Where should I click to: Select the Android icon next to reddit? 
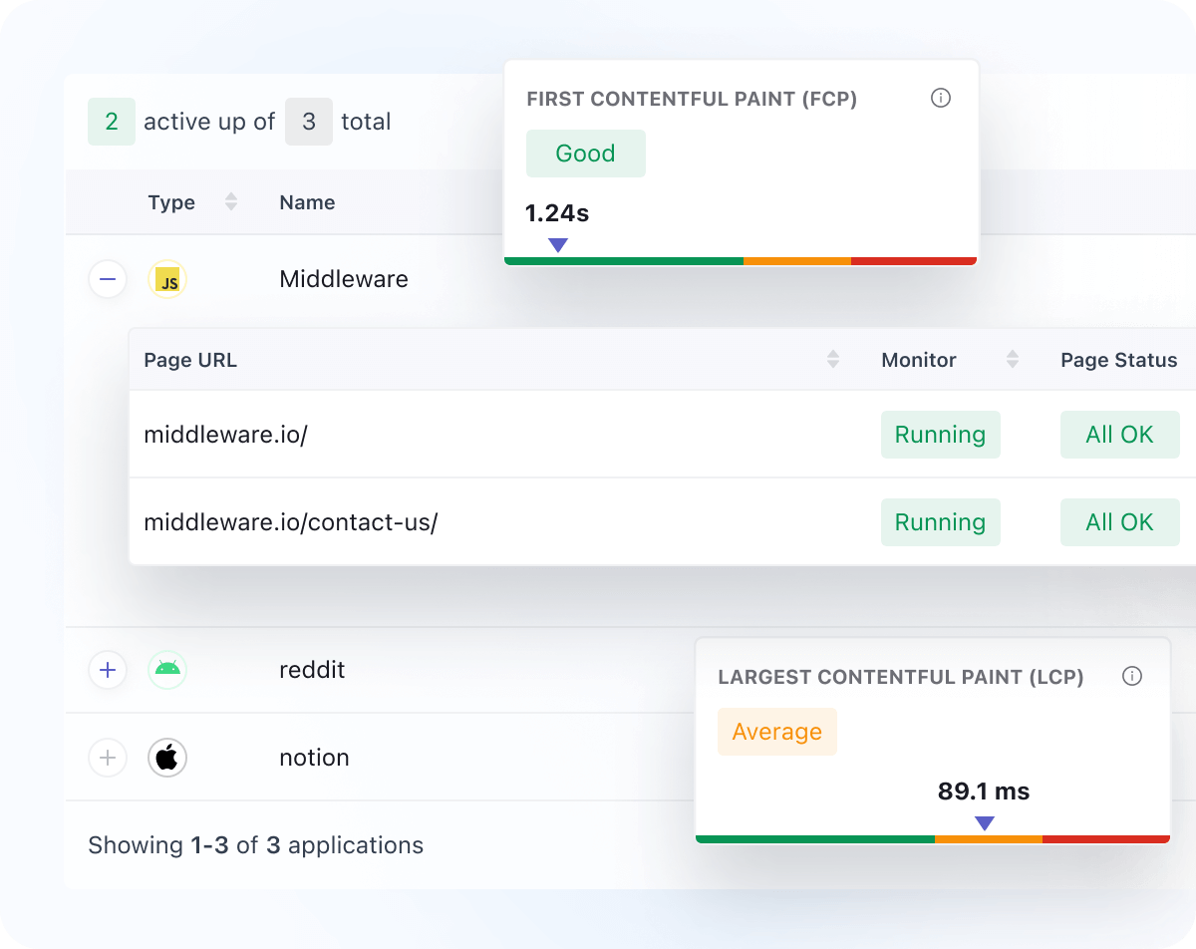[167, 670]
